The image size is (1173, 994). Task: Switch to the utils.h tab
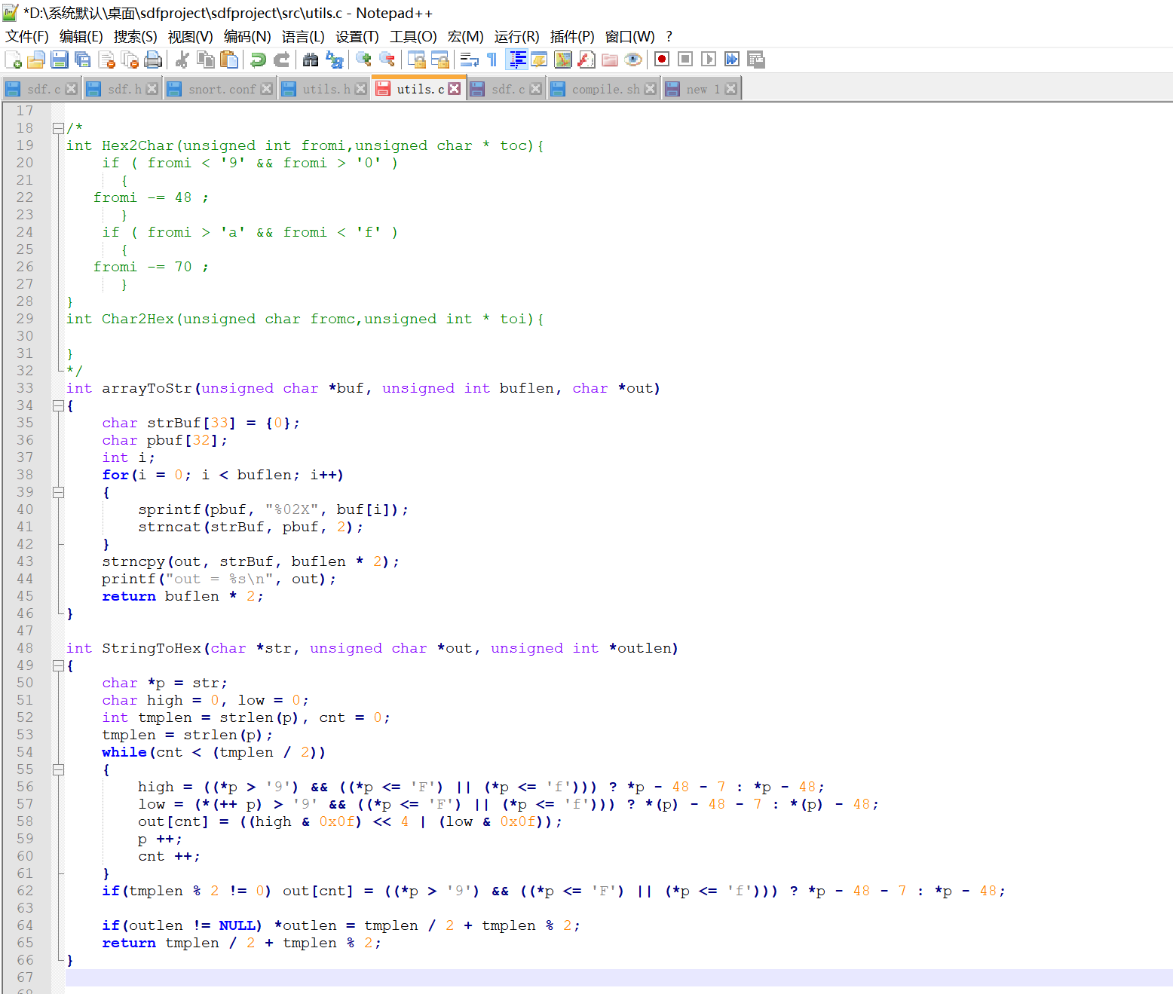click(x=326, y=89)
